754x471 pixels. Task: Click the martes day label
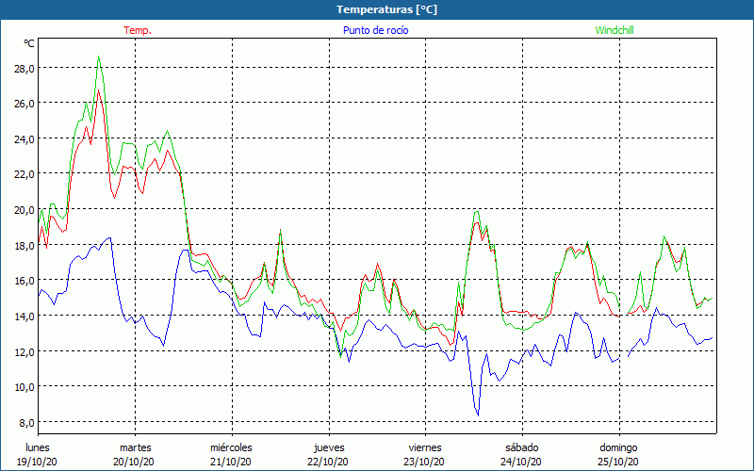[136, 447]
